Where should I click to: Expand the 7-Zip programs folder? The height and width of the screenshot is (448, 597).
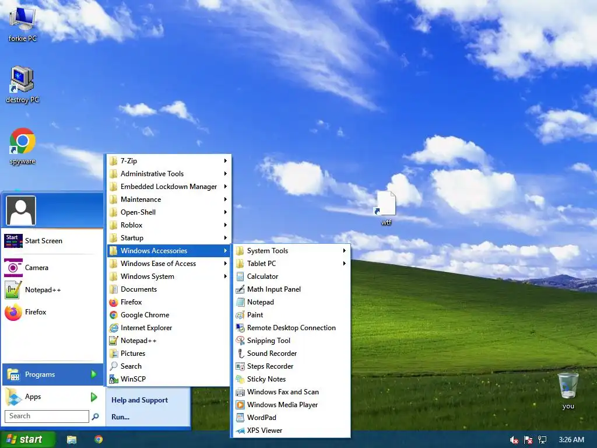pos(168,161)
